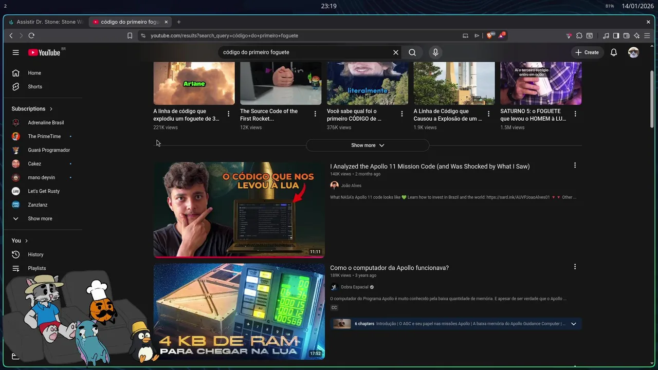Screen dimensions: 658x370
Task: Click the clock in the top panel
Action: 328,6
